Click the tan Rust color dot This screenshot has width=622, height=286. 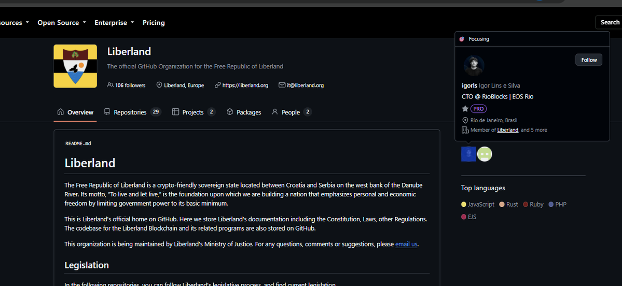(502, 205)
